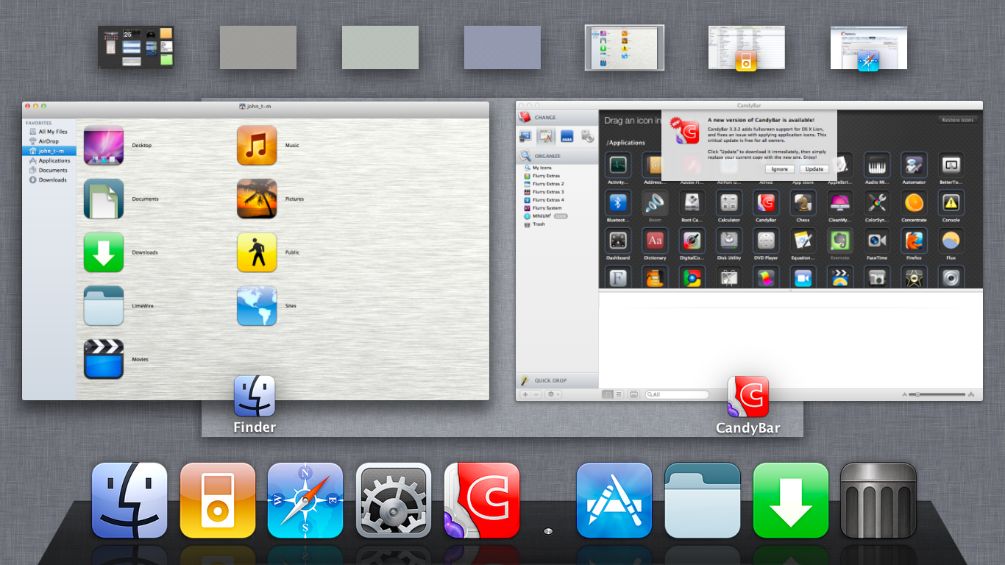Open the Sites globe folder in Finder
The image size is (1005, 565).
pos(257,306)
